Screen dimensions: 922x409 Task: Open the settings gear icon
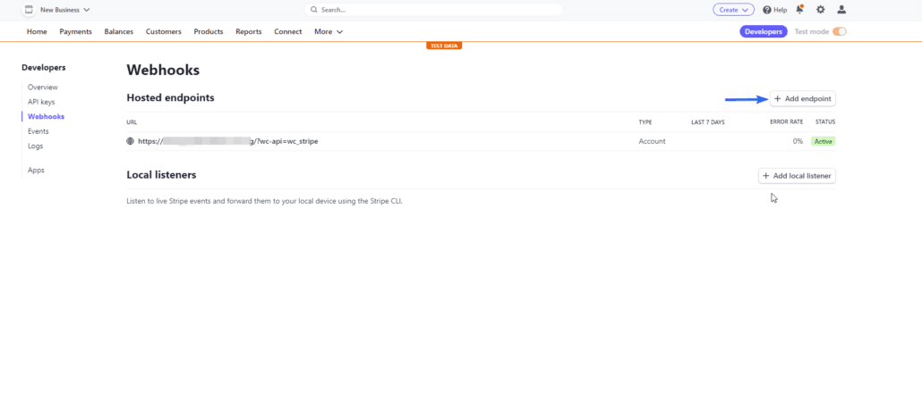[x=820, y=10]
